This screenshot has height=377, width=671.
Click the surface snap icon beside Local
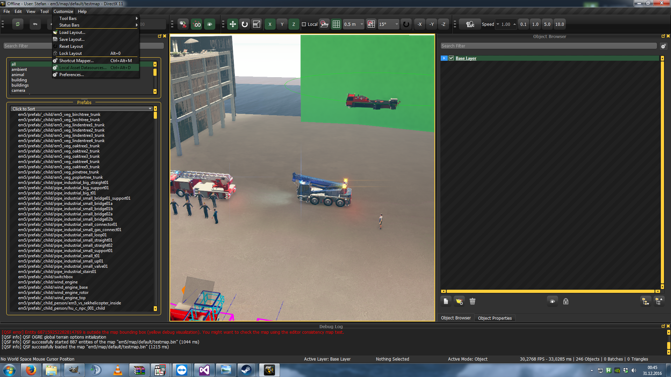[324, 24]
